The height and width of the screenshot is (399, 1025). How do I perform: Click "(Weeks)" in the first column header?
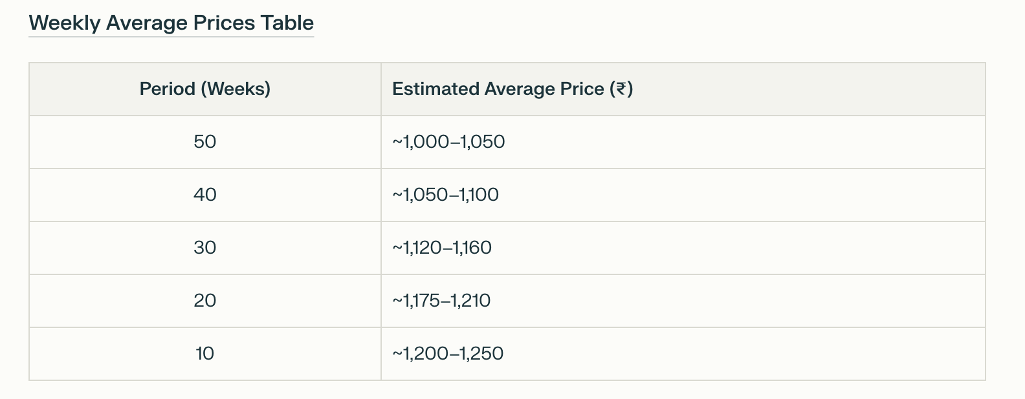tap(236, 89)
